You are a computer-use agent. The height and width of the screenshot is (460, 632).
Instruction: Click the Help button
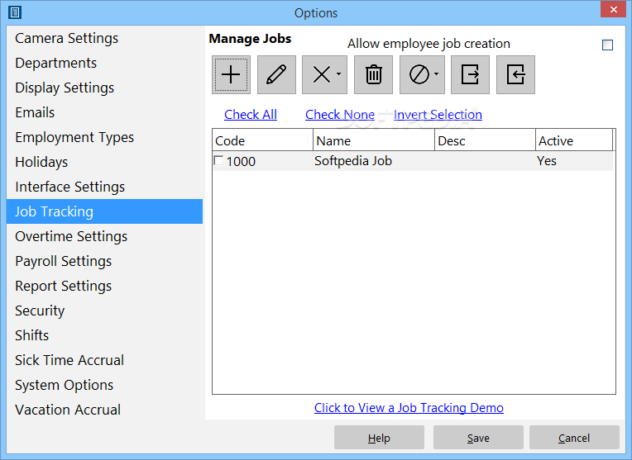point(379,438)
